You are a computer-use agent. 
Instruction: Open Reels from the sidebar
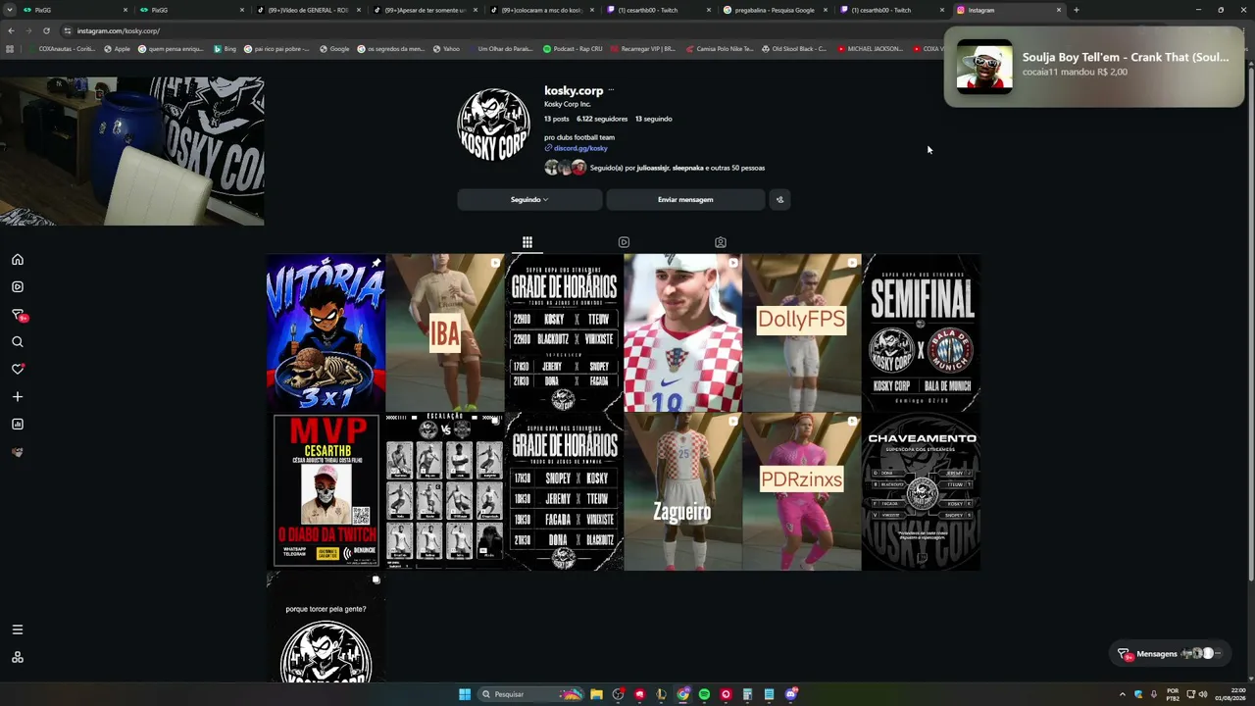(17, 287)
